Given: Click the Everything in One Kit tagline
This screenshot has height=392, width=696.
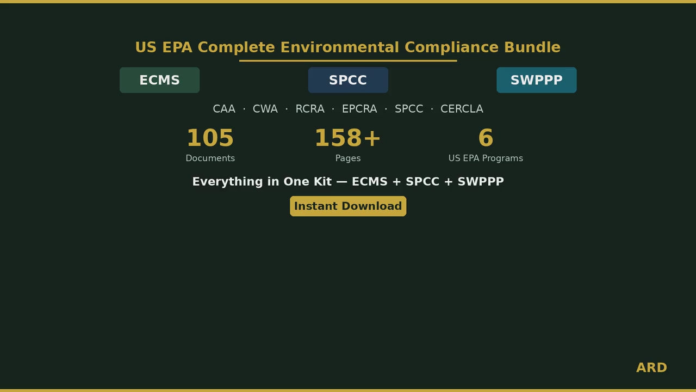Looking at the screenshot, I should [x=348, y=182].
